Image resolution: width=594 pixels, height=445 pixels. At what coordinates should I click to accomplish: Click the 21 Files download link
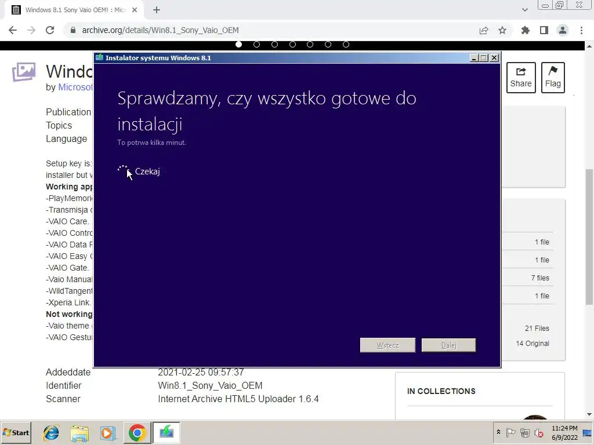(x=537, y=329)
